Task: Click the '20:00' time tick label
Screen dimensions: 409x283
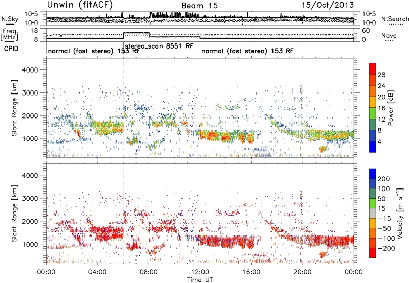Action: [x=303, y=272]
